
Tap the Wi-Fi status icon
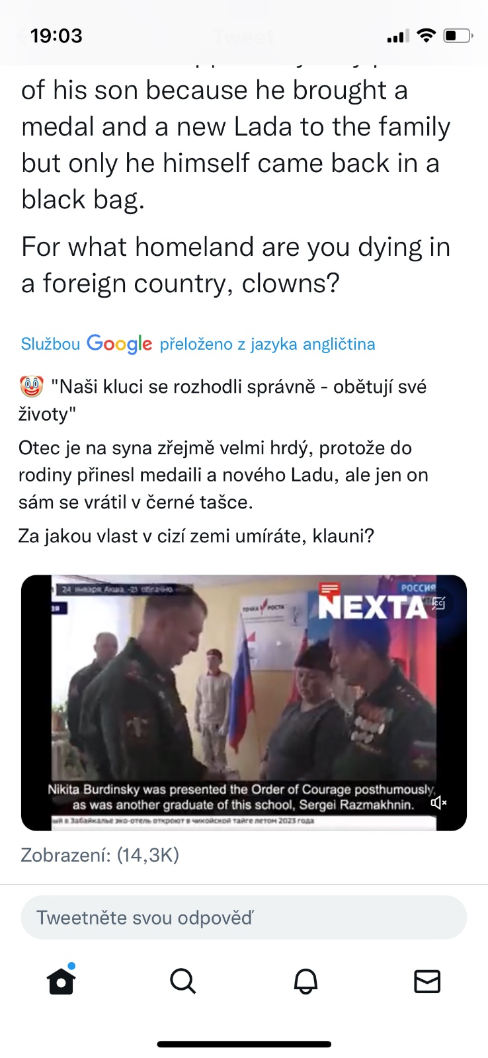(427, 36)
